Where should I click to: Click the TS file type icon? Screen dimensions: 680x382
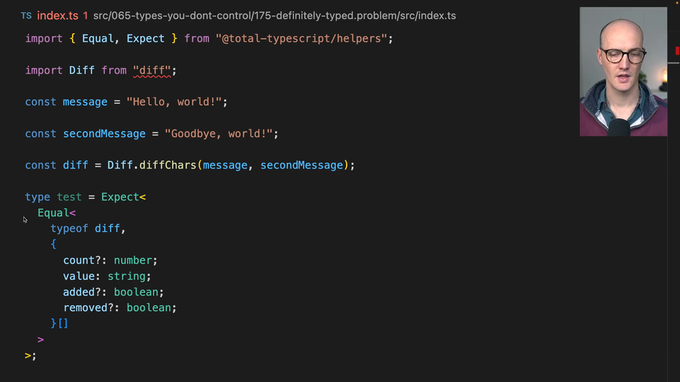(26, 16)
